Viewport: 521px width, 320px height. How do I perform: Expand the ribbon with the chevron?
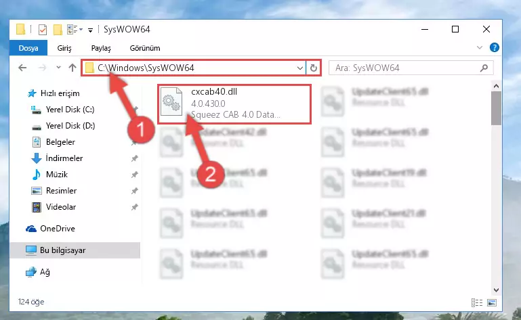tap(480, 47)
